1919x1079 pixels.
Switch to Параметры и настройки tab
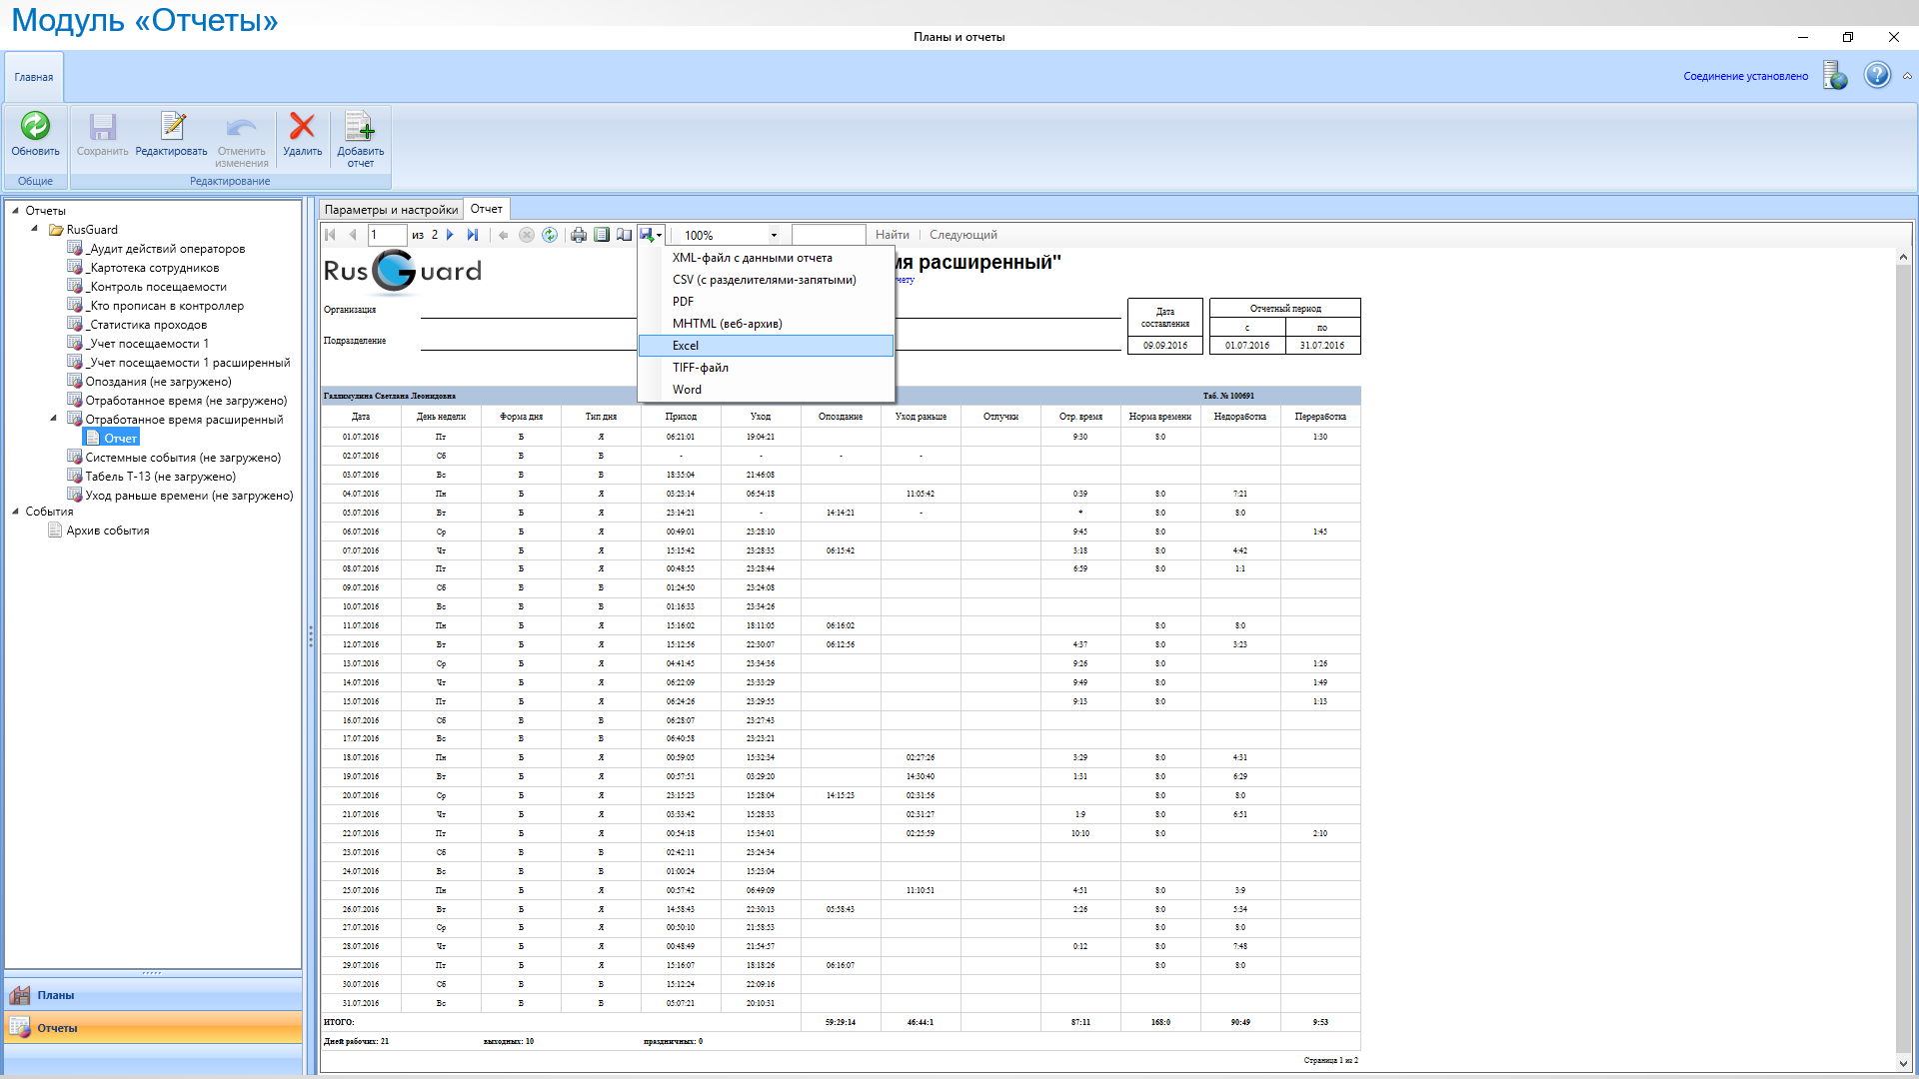(391, 210)
